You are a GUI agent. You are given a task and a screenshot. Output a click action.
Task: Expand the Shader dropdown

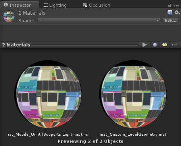click(x=99, y=21)
